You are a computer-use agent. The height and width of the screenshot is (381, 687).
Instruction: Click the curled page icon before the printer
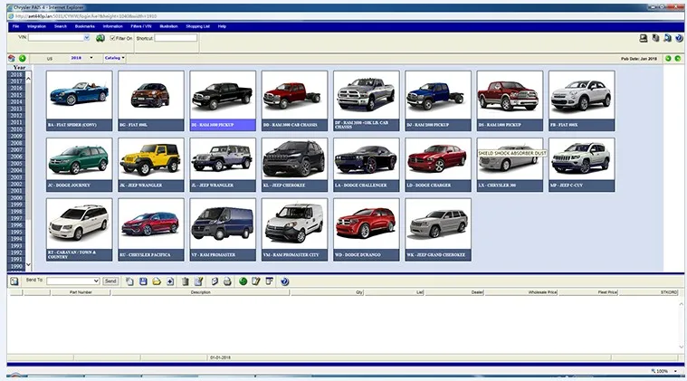[215, 281]
